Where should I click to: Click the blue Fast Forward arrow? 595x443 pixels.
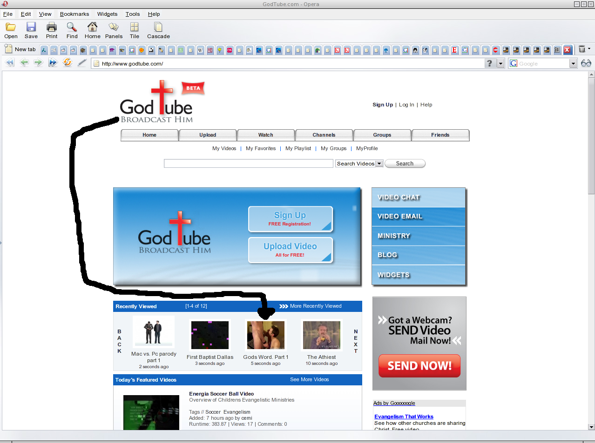pyautogui.click(x=53, y=62)
